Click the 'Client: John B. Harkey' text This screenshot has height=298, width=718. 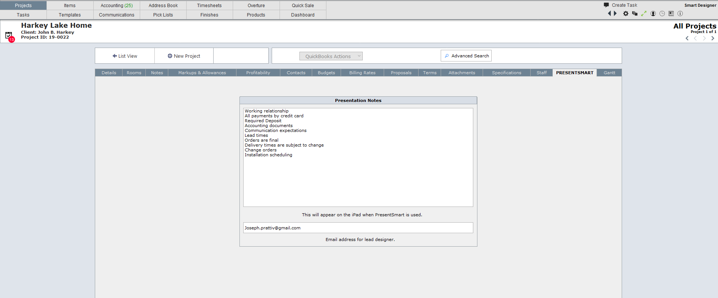(48, 32)
